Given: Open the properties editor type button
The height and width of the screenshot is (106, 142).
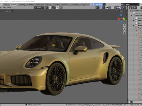Looking at the screenshot, I should [x=130, y=102].
